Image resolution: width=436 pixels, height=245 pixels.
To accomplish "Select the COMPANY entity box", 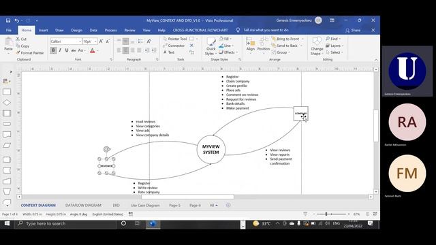I will [x=301, y=114].
